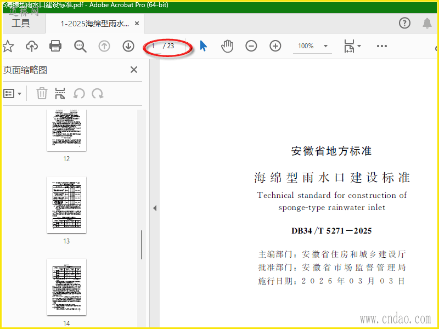
Task: Open find text magnifier tool
Action: [80, 46]
